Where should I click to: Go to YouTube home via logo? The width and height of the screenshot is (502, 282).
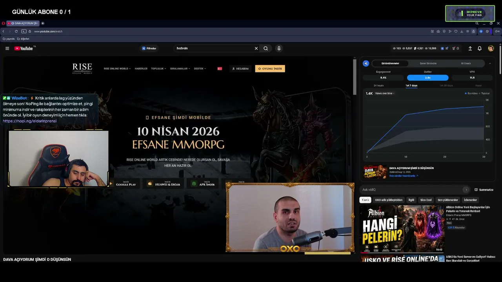point(24,48)
